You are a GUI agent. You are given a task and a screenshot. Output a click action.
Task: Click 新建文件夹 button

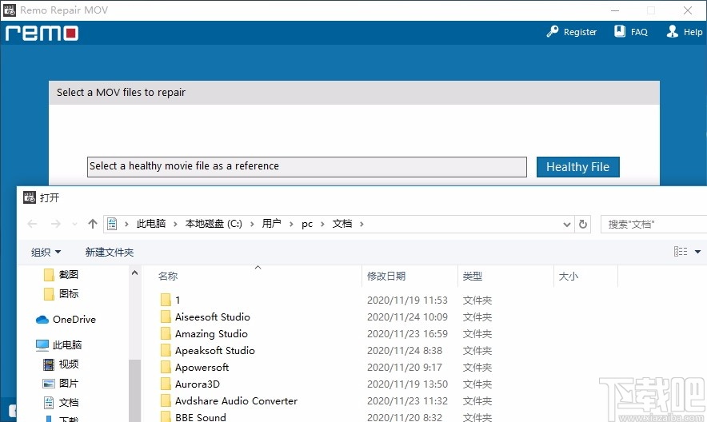click(x=110, y=253)
